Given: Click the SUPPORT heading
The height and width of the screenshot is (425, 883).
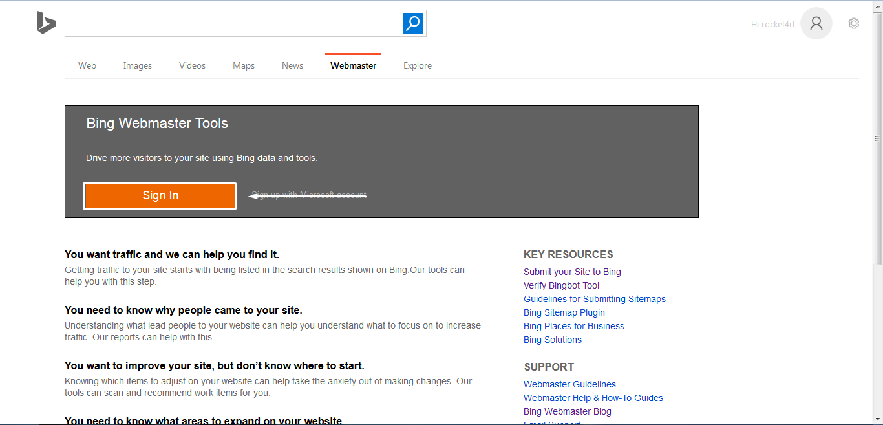Looking at the screenshot, I should pos(549,367).
